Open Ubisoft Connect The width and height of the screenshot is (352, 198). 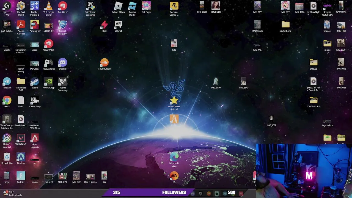point(7,141)
